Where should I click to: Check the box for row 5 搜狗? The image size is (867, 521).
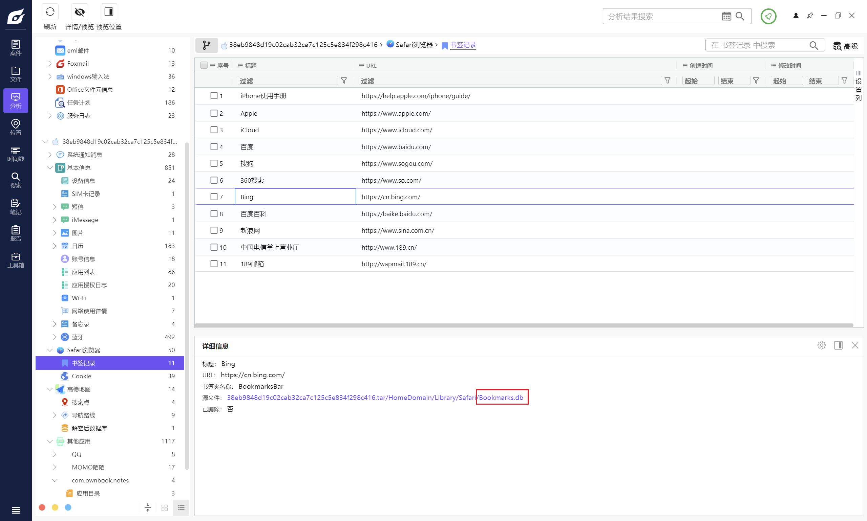coord(214,163)
